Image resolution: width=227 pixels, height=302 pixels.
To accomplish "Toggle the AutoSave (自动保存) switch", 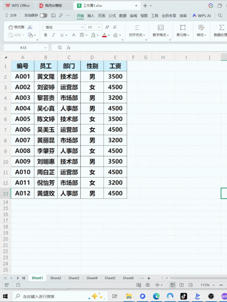I will 44,16.
